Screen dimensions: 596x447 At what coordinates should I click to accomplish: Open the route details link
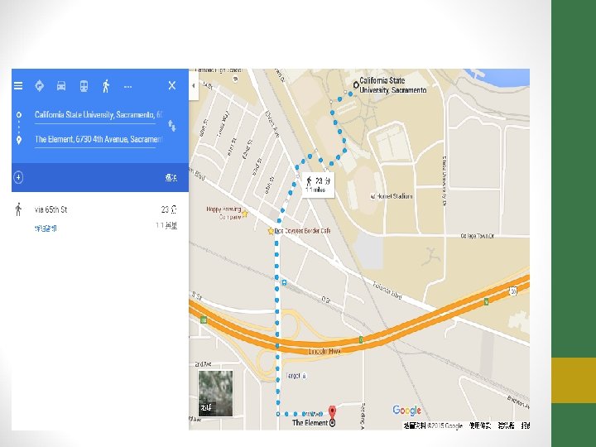click(46, 228)
